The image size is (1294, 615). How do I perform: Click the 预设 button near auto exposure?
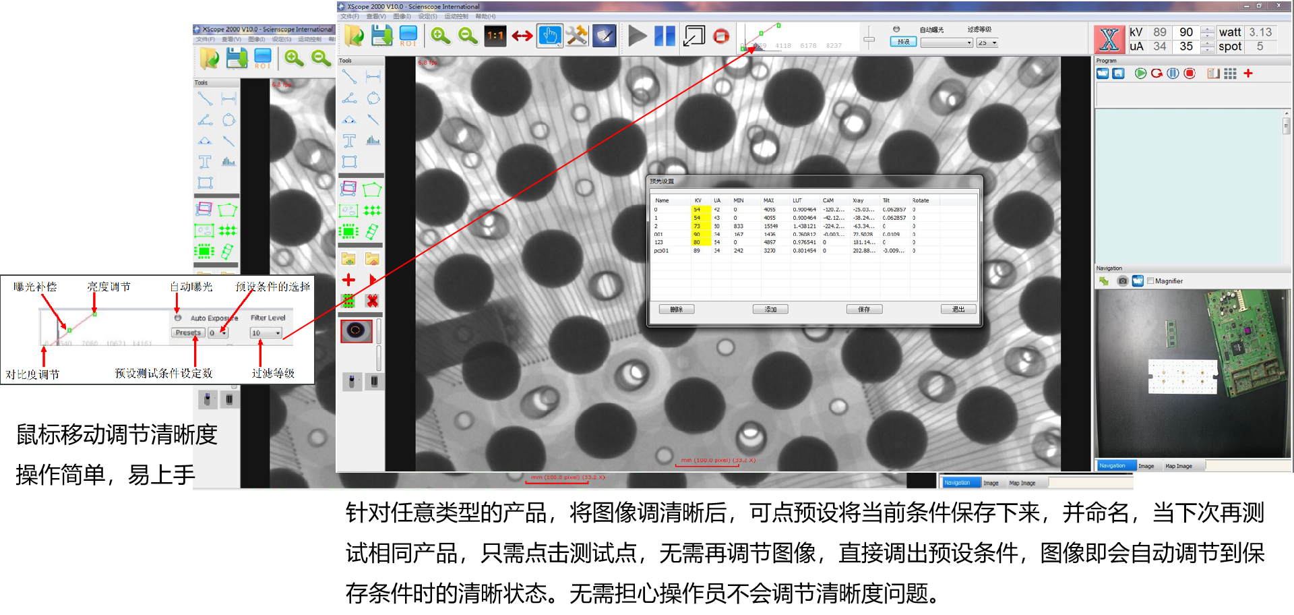point(903,42)
